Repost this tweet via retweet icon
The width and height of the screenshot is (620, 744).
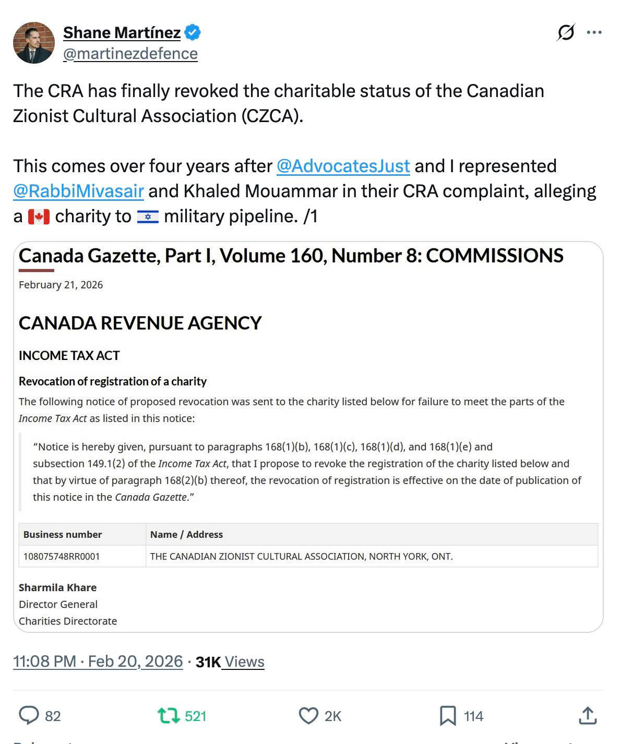[x=169, y=715]
